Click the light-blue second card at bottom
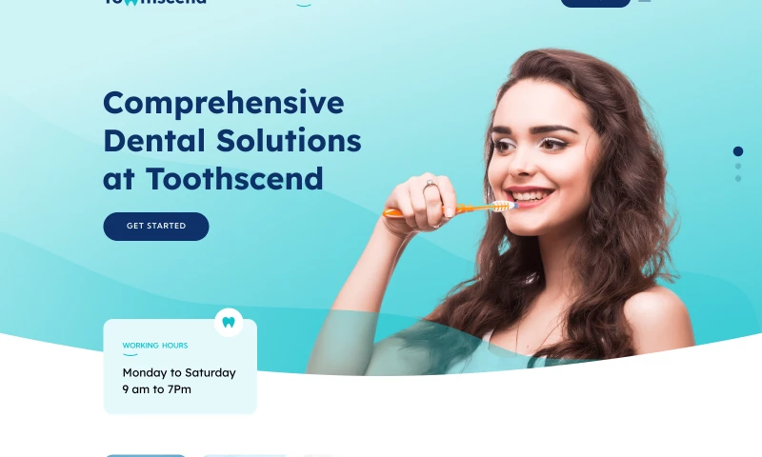This screenshot has height=457, width=762. 245,455
